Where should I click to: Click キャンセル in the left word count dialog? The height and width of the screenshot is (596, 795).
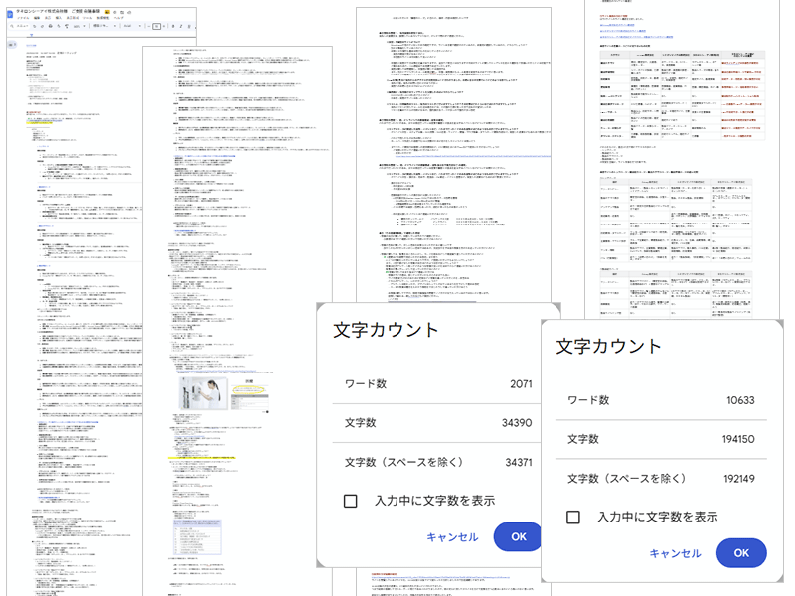click(452, 536)
